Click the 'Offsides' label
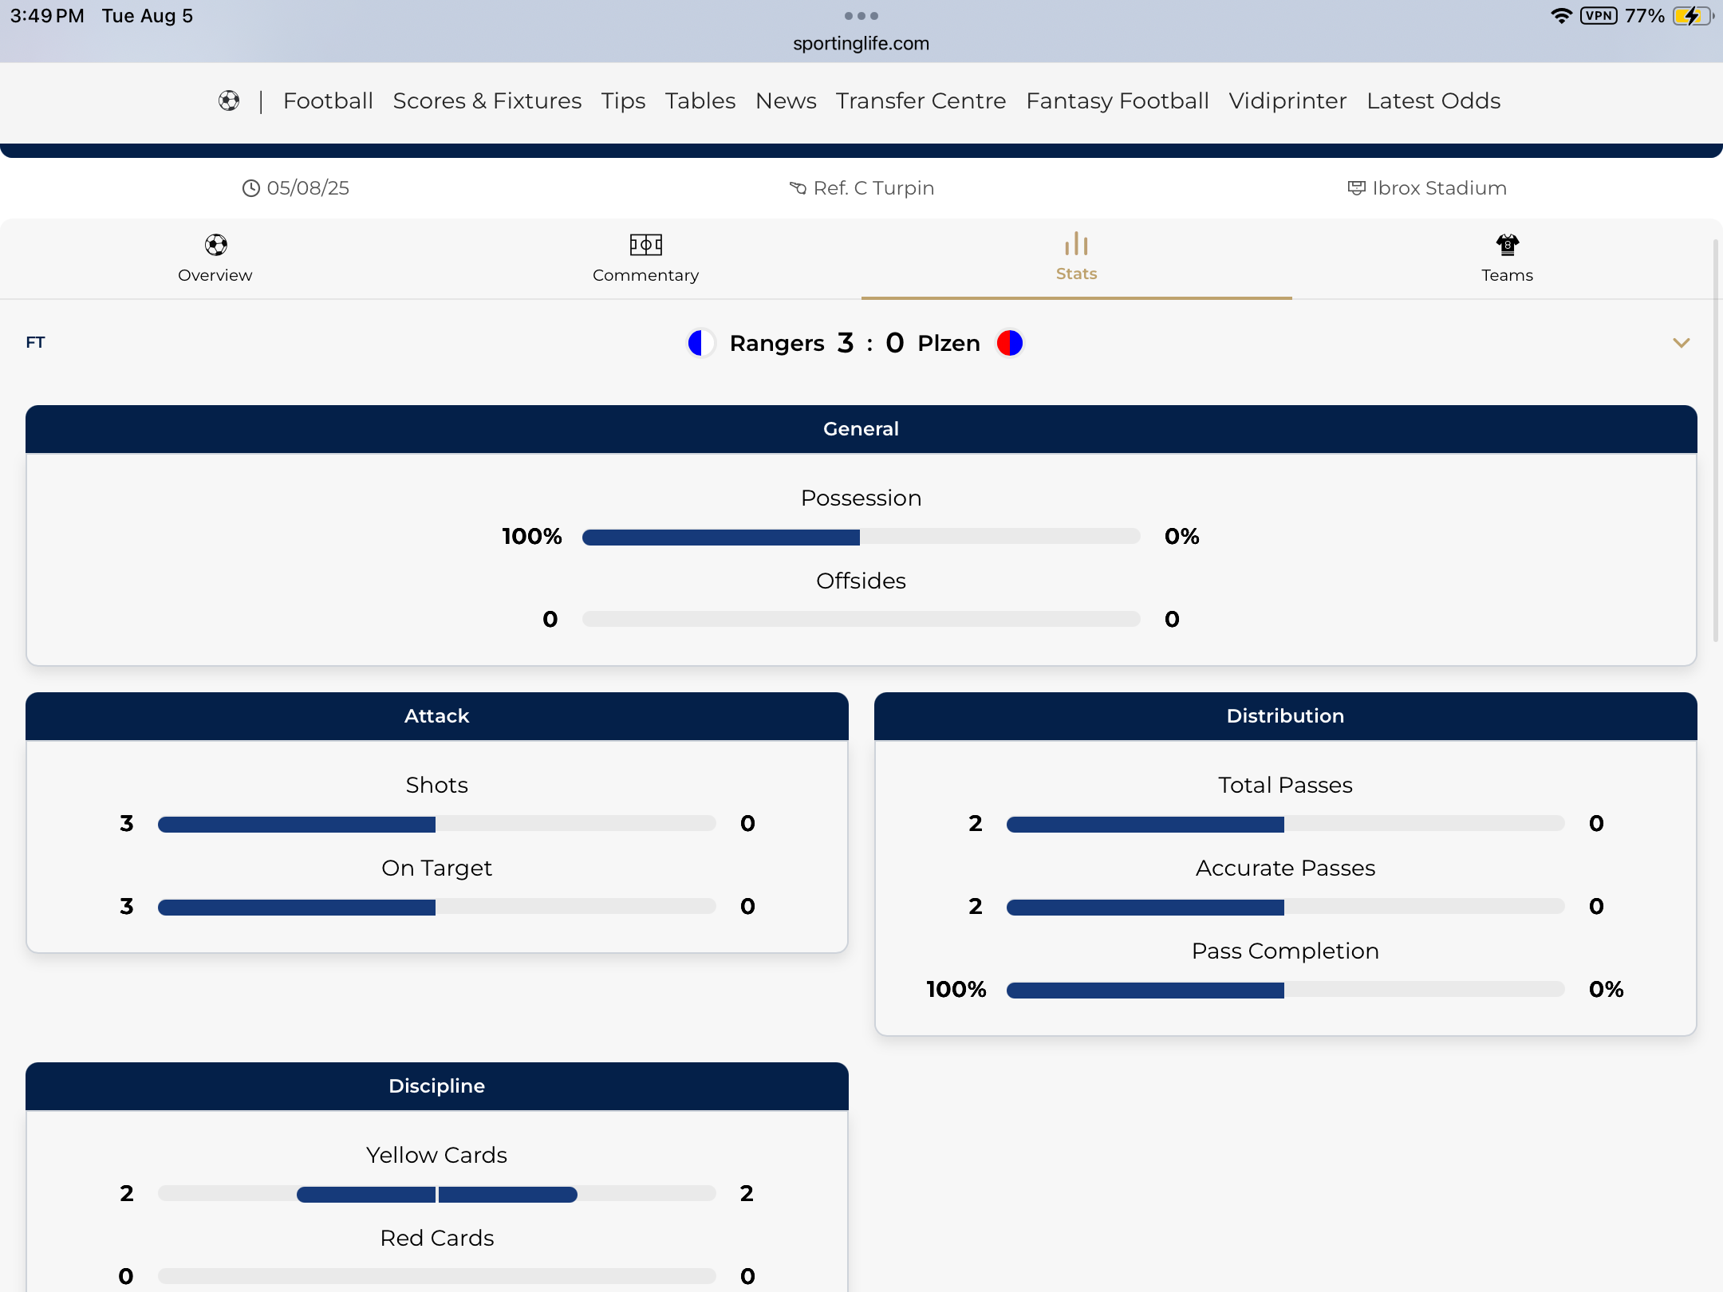The width and height of the screenshot is (1723, 1292). pos(861,581)
